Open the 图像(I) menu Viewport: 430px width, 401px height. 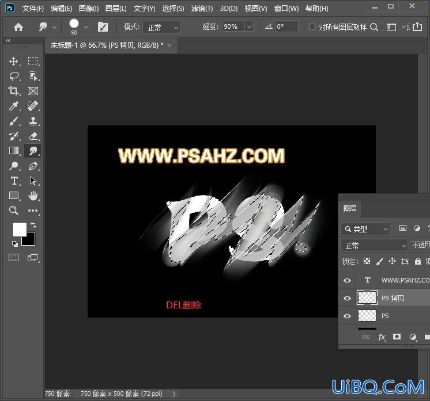[x=89, y=9]
